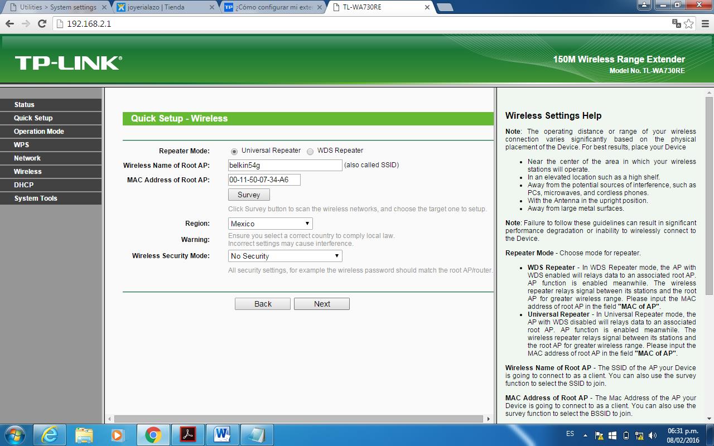Bookmark this page with star icon
Screen dimensions: 714x446
pos(689,23)
